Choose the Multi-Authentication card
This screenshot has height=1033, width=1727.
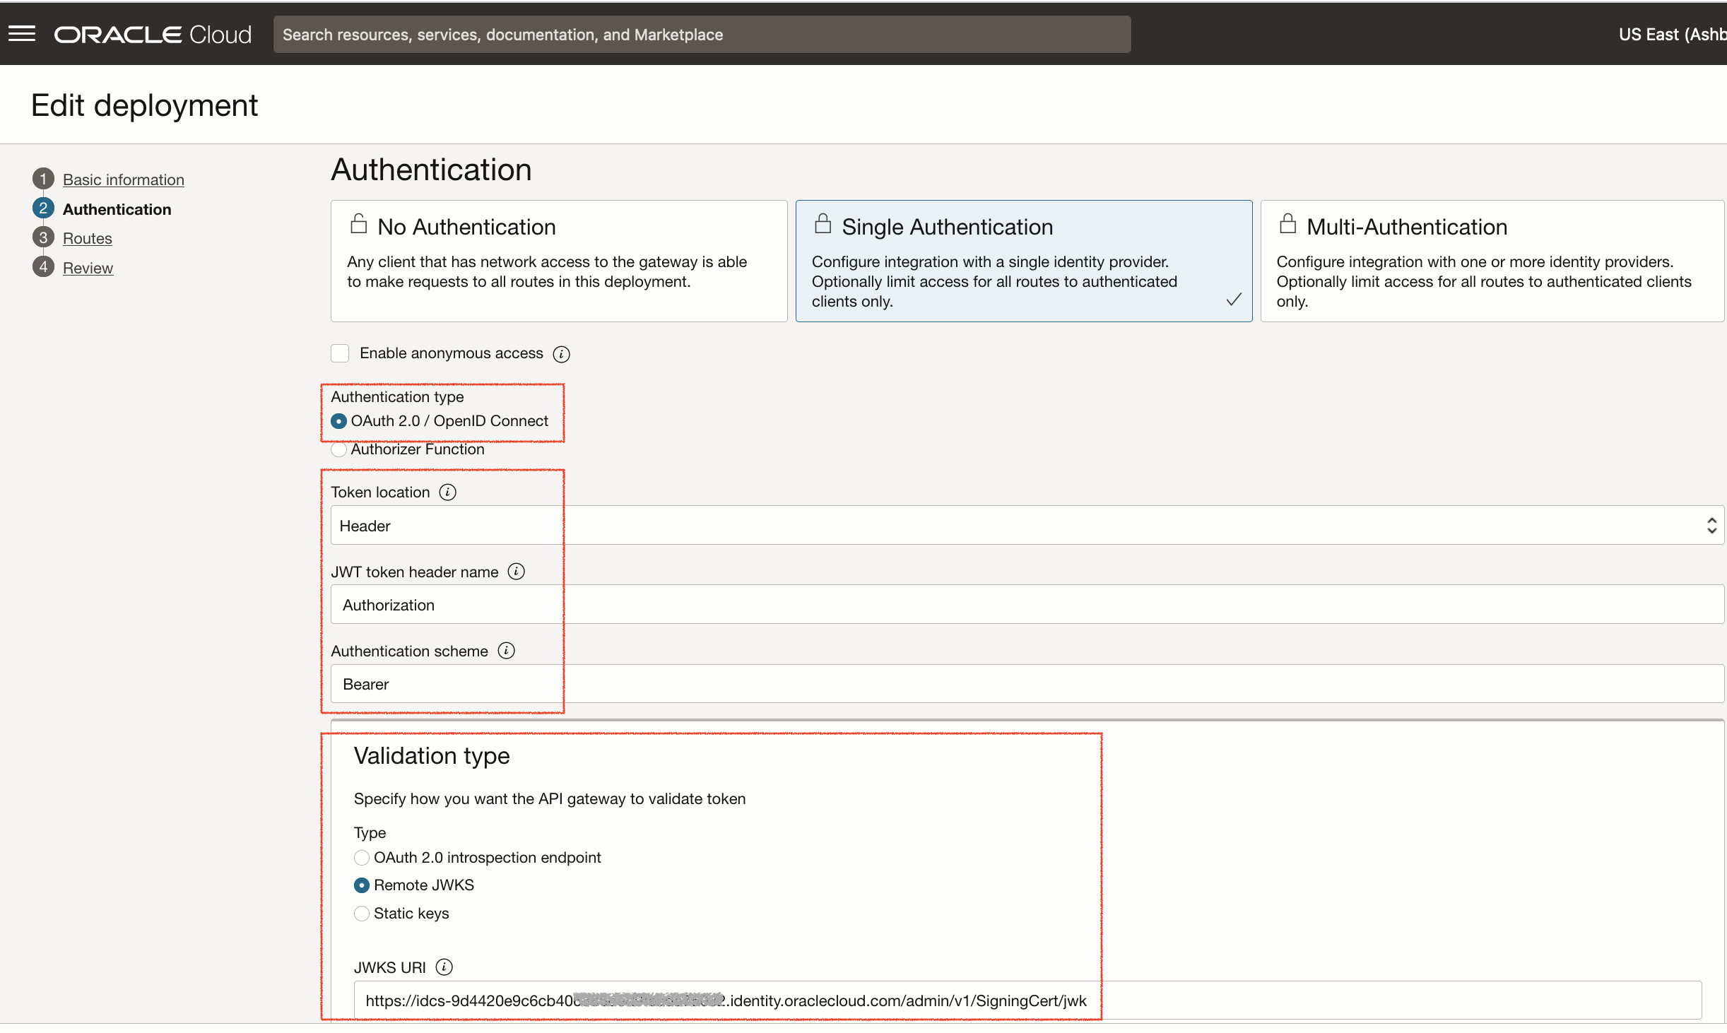[x=1491, y=261]
